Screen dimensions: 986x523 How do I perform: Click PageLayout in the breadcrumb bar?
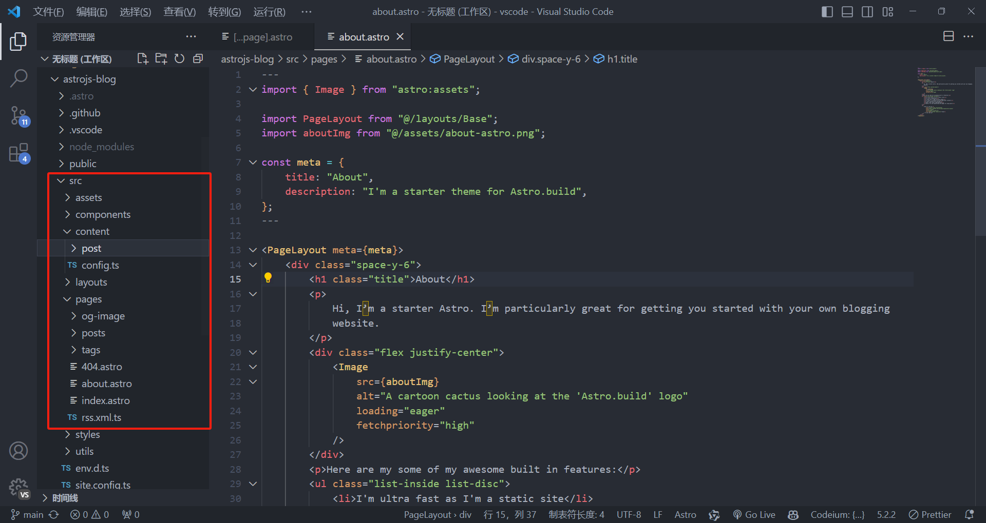coord(468,58)
